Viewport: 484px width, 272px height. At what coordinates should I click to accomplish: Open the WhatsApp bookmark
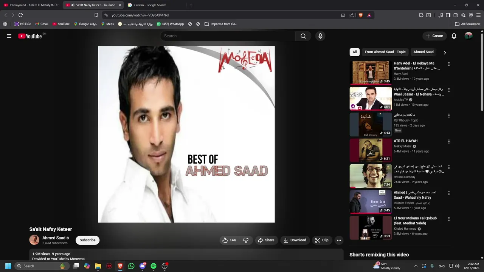point(170,24)
